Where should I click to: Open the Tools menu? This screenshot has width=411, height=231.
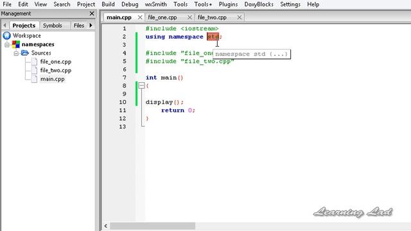[180, 4]
